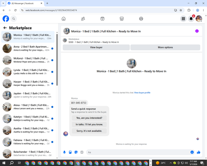Open the Facebook search icon

(x=14, y=19)
